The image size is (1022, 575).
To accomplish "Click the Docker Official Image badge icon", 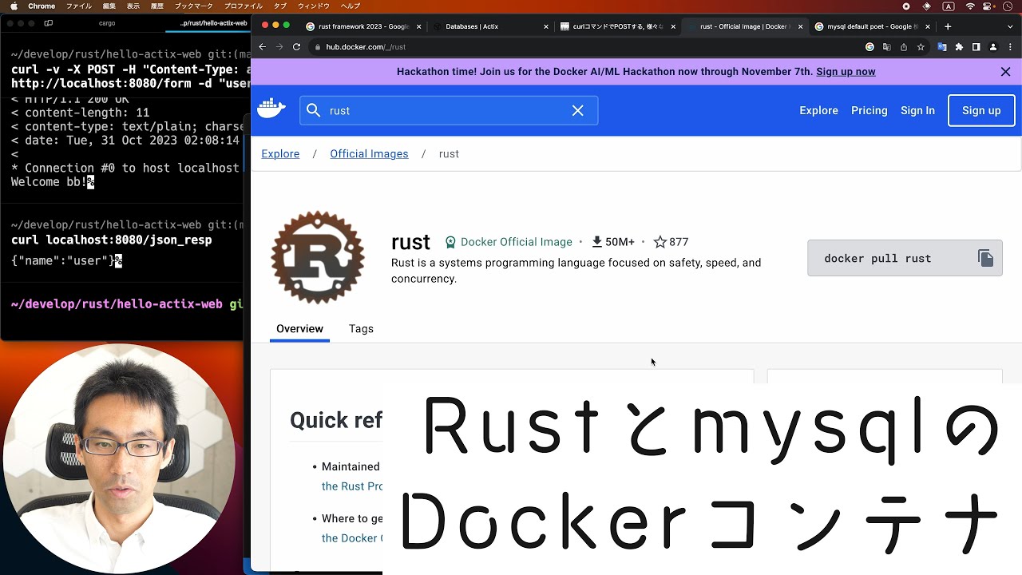I will coord(450,242).
